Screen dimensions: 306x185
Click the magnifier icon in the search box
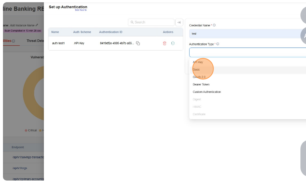[x=132, y=22]
